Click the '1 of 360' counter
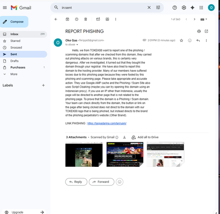The image size is (220, 214). [x=176, y=19]
